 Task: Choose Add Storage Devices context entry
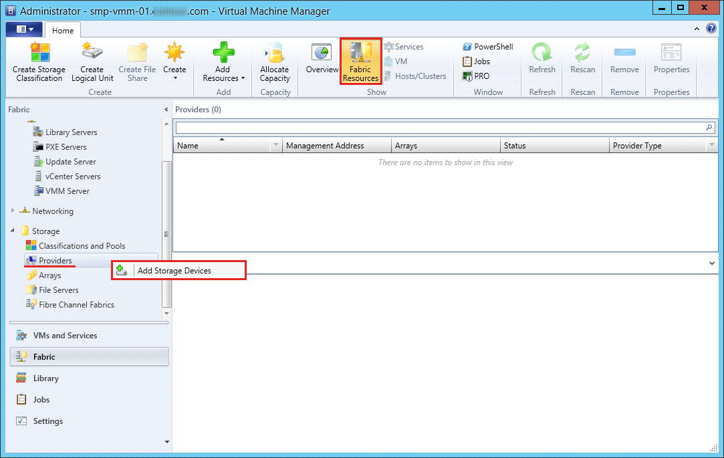174,271
